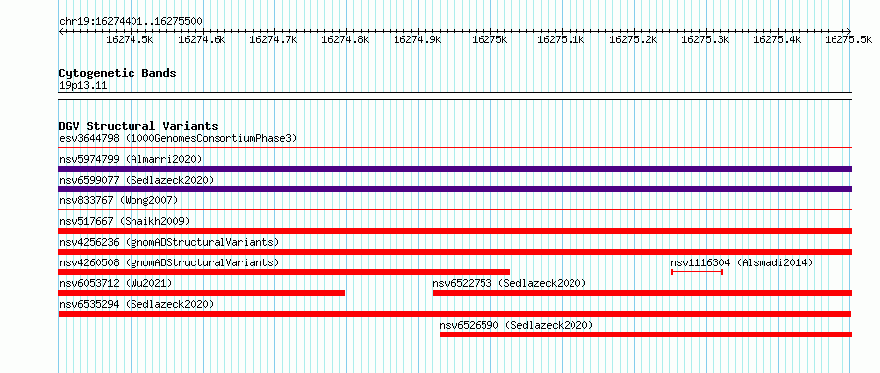The image size is (880, 373).
Task: Open variant nsv5974799 (Almarri2020) label
Action: [x=131, y=159]
